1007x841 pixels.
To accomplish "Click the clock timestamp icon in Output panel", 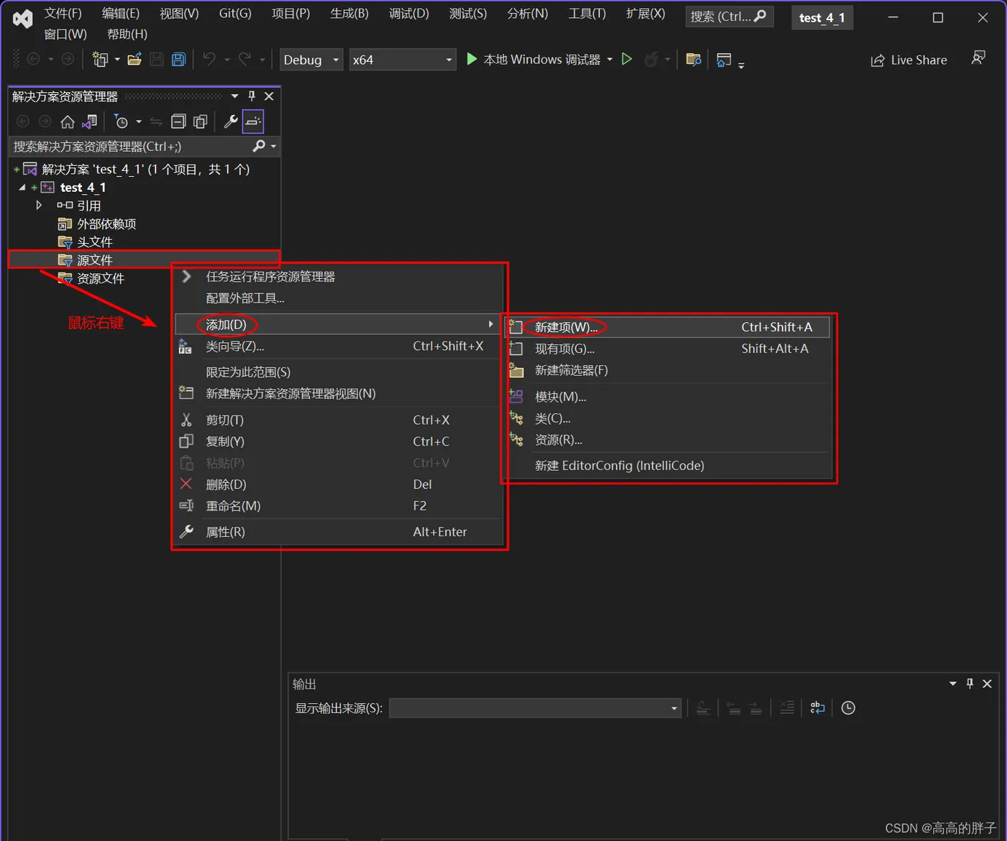I will point(849,708).
